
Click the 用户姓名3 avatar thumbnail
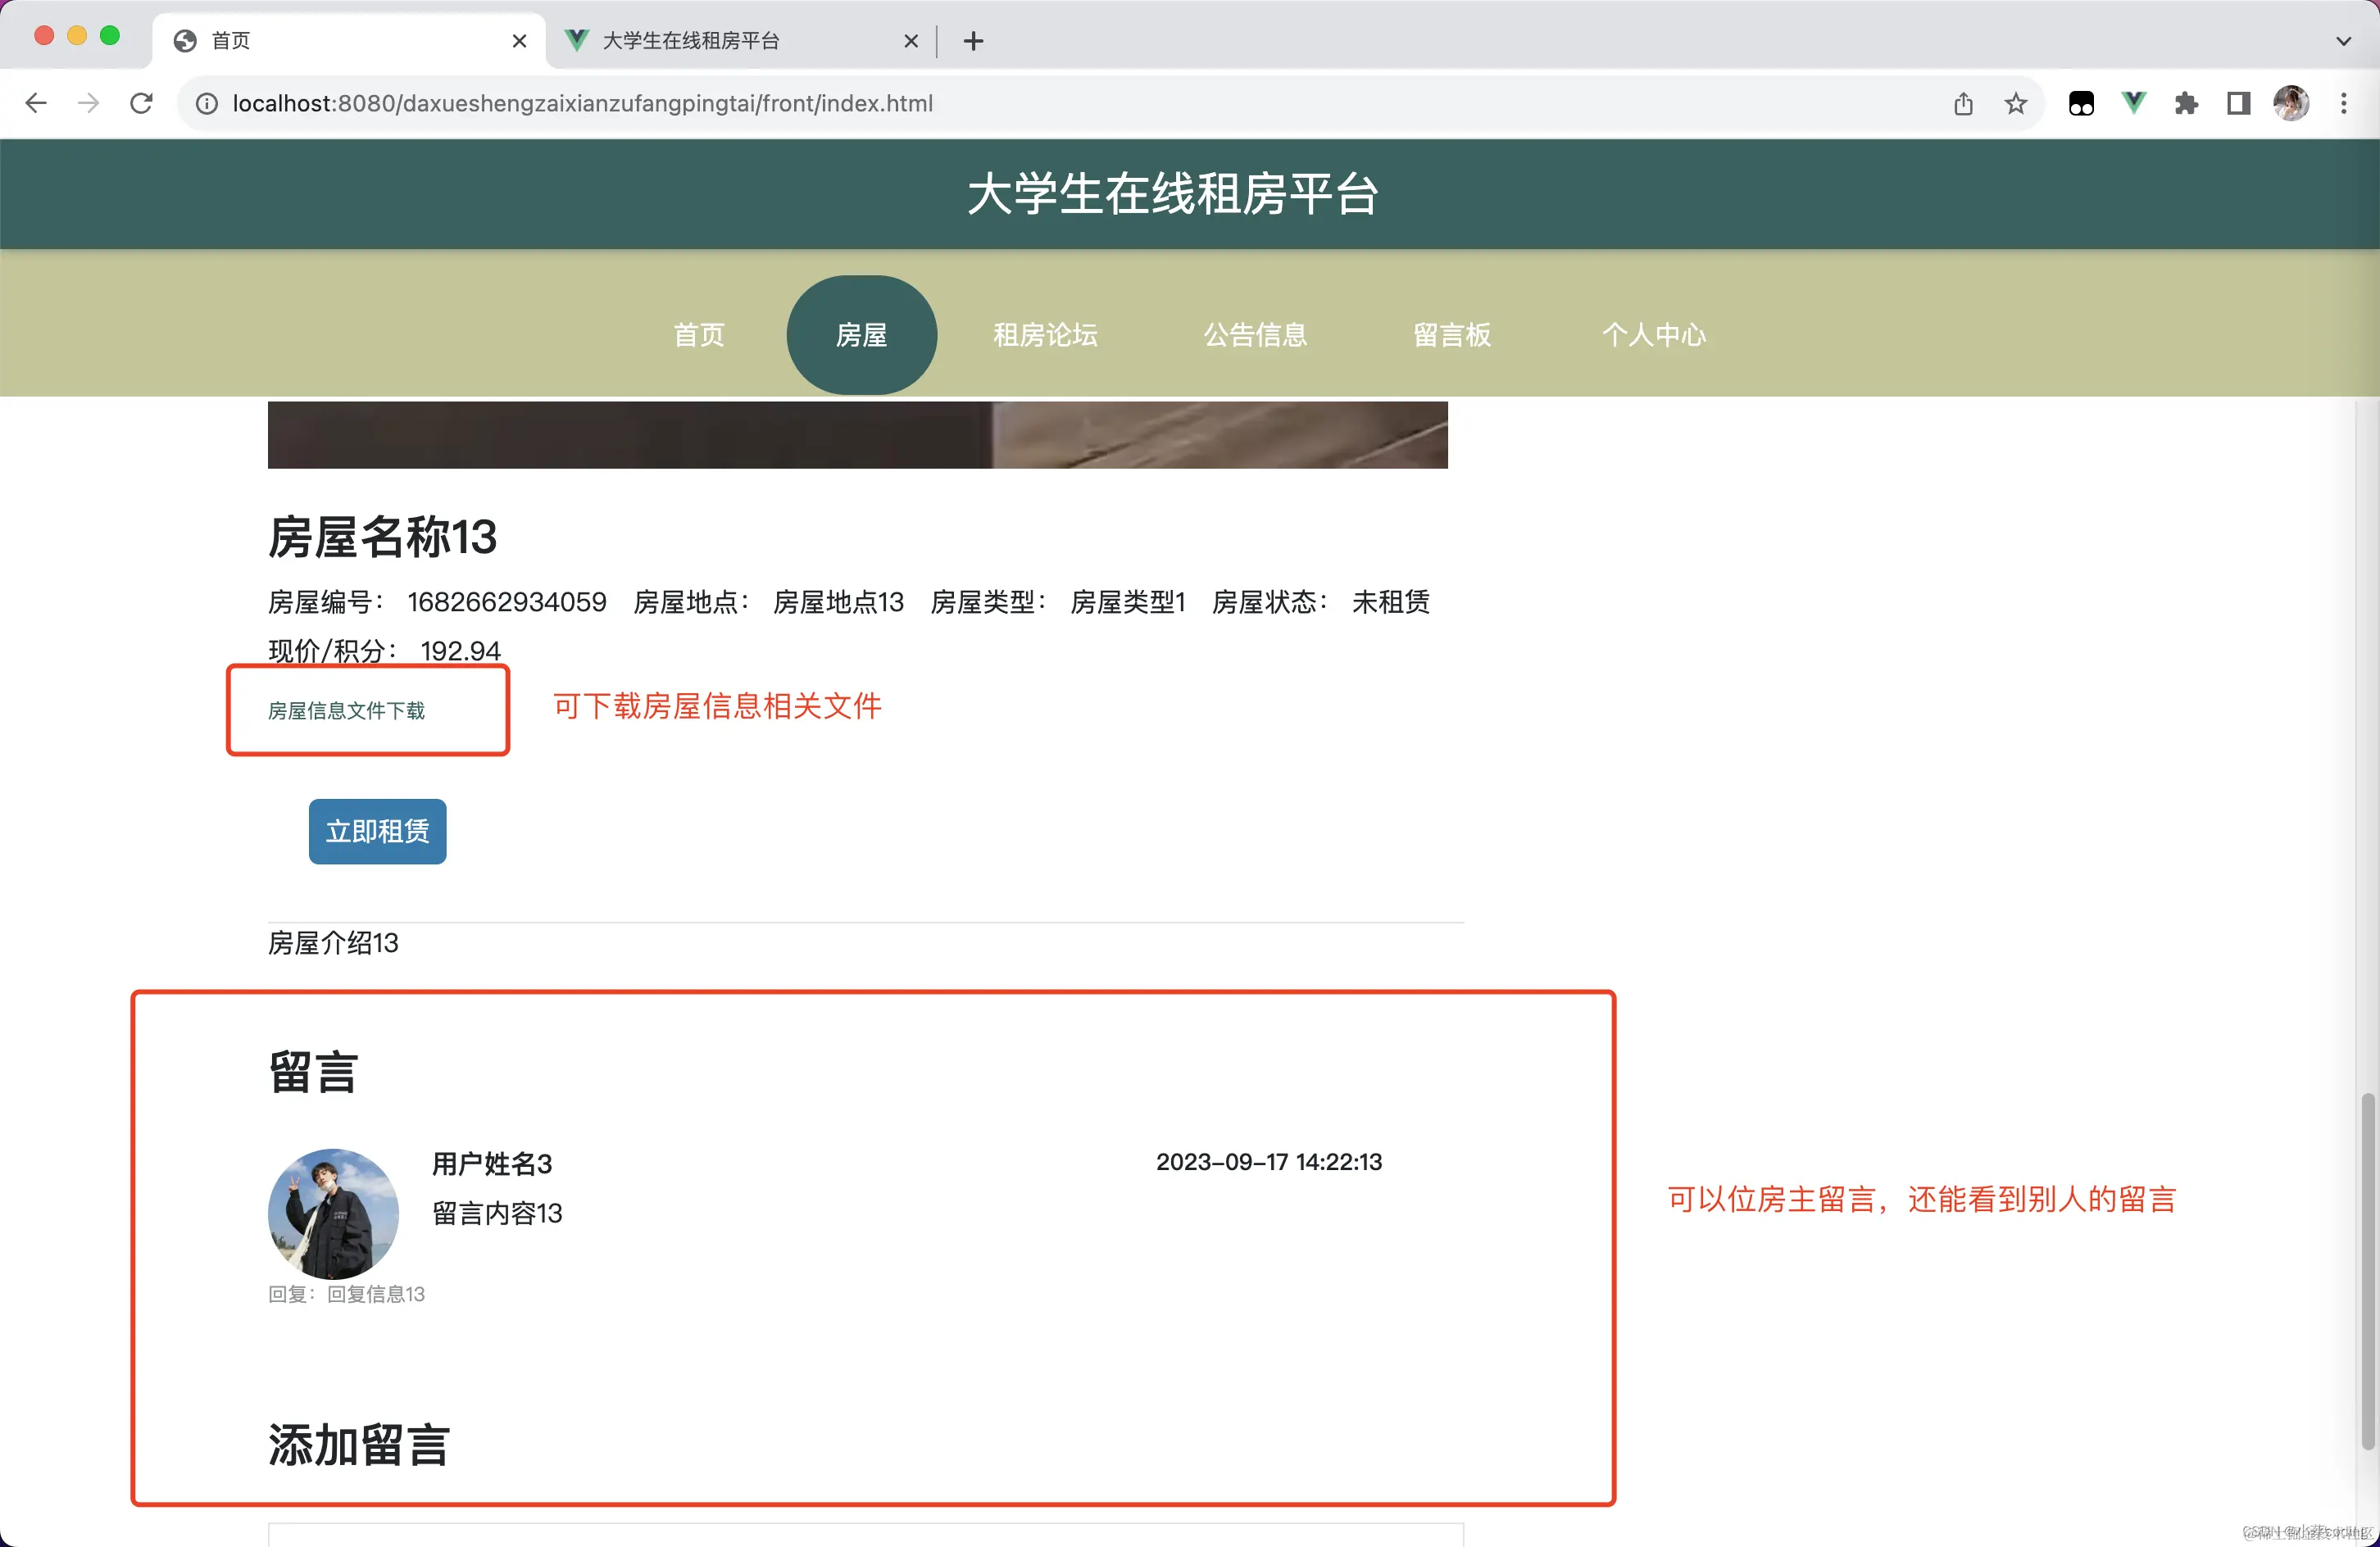[x=333, y=1213]
